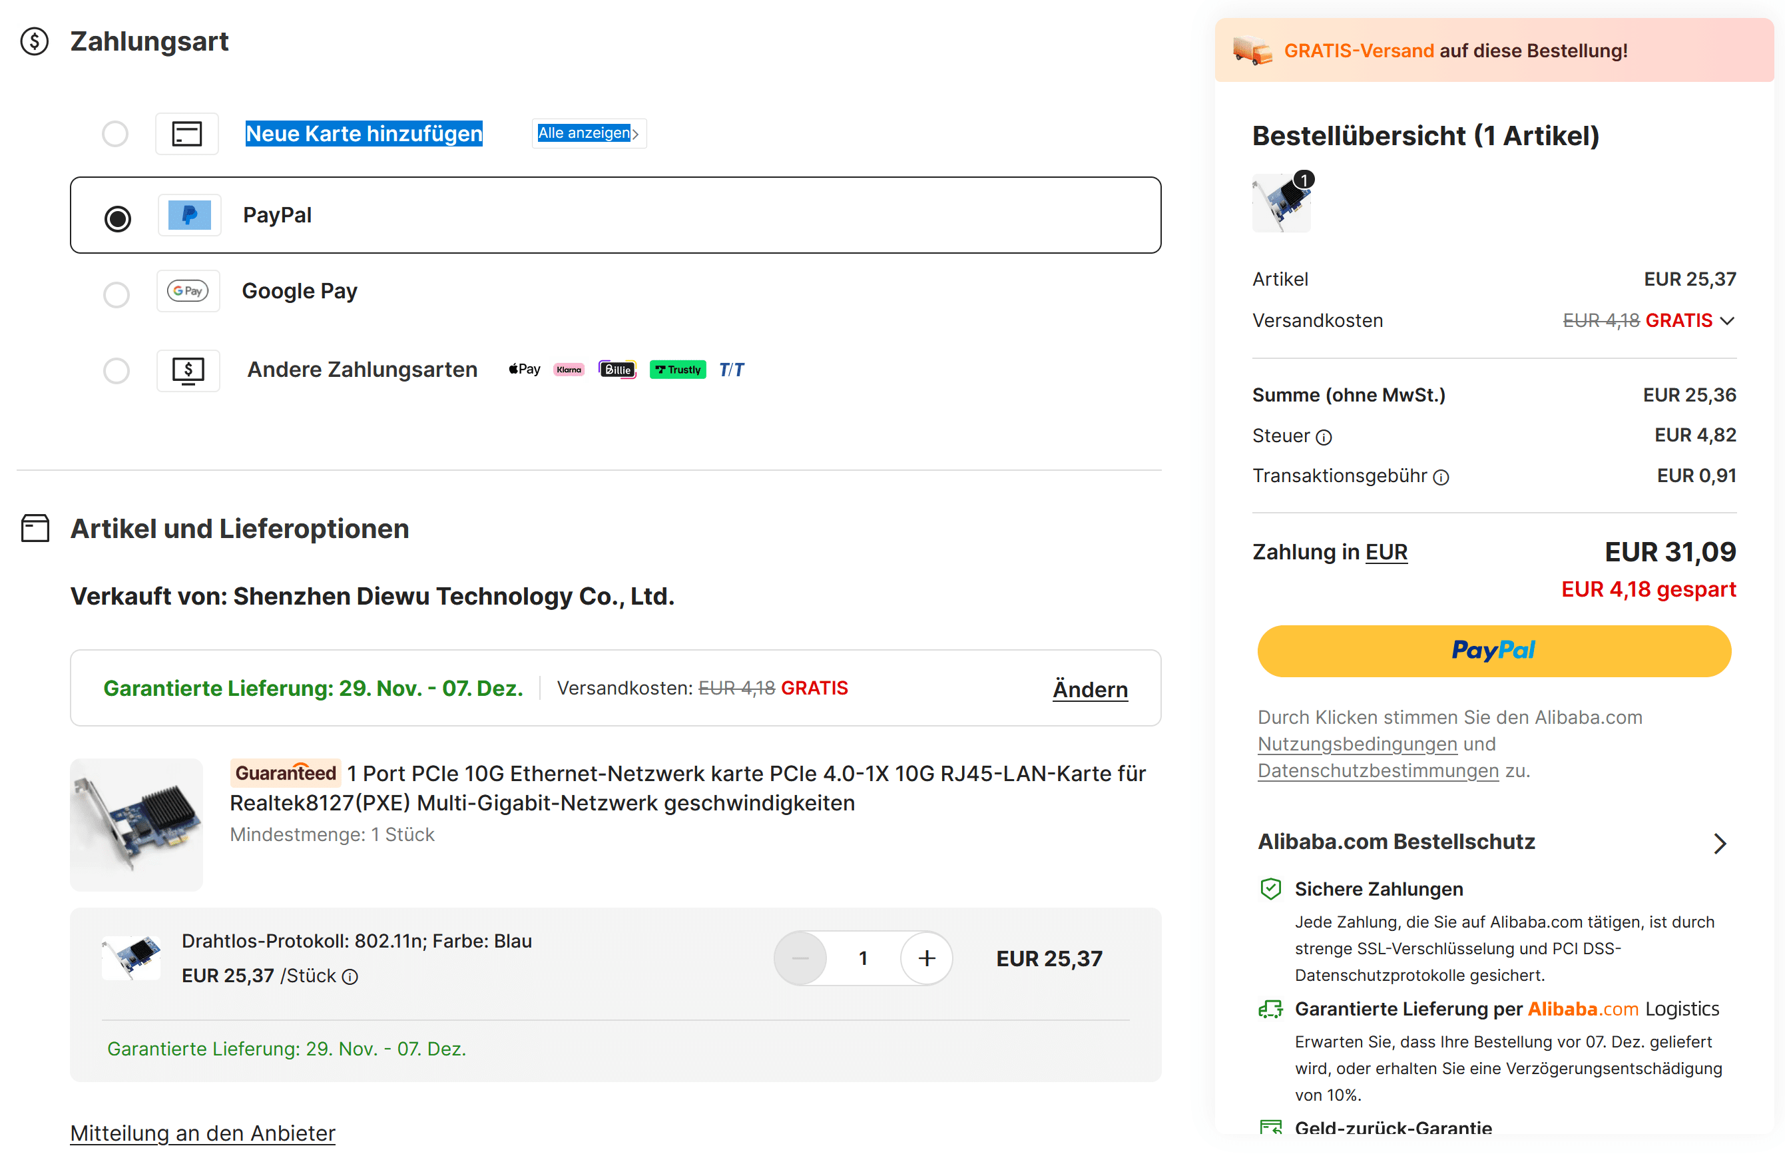Screen dimensions: 1785x1158
Task: Click Ändern to change delivery
Action: (1090, 689)
